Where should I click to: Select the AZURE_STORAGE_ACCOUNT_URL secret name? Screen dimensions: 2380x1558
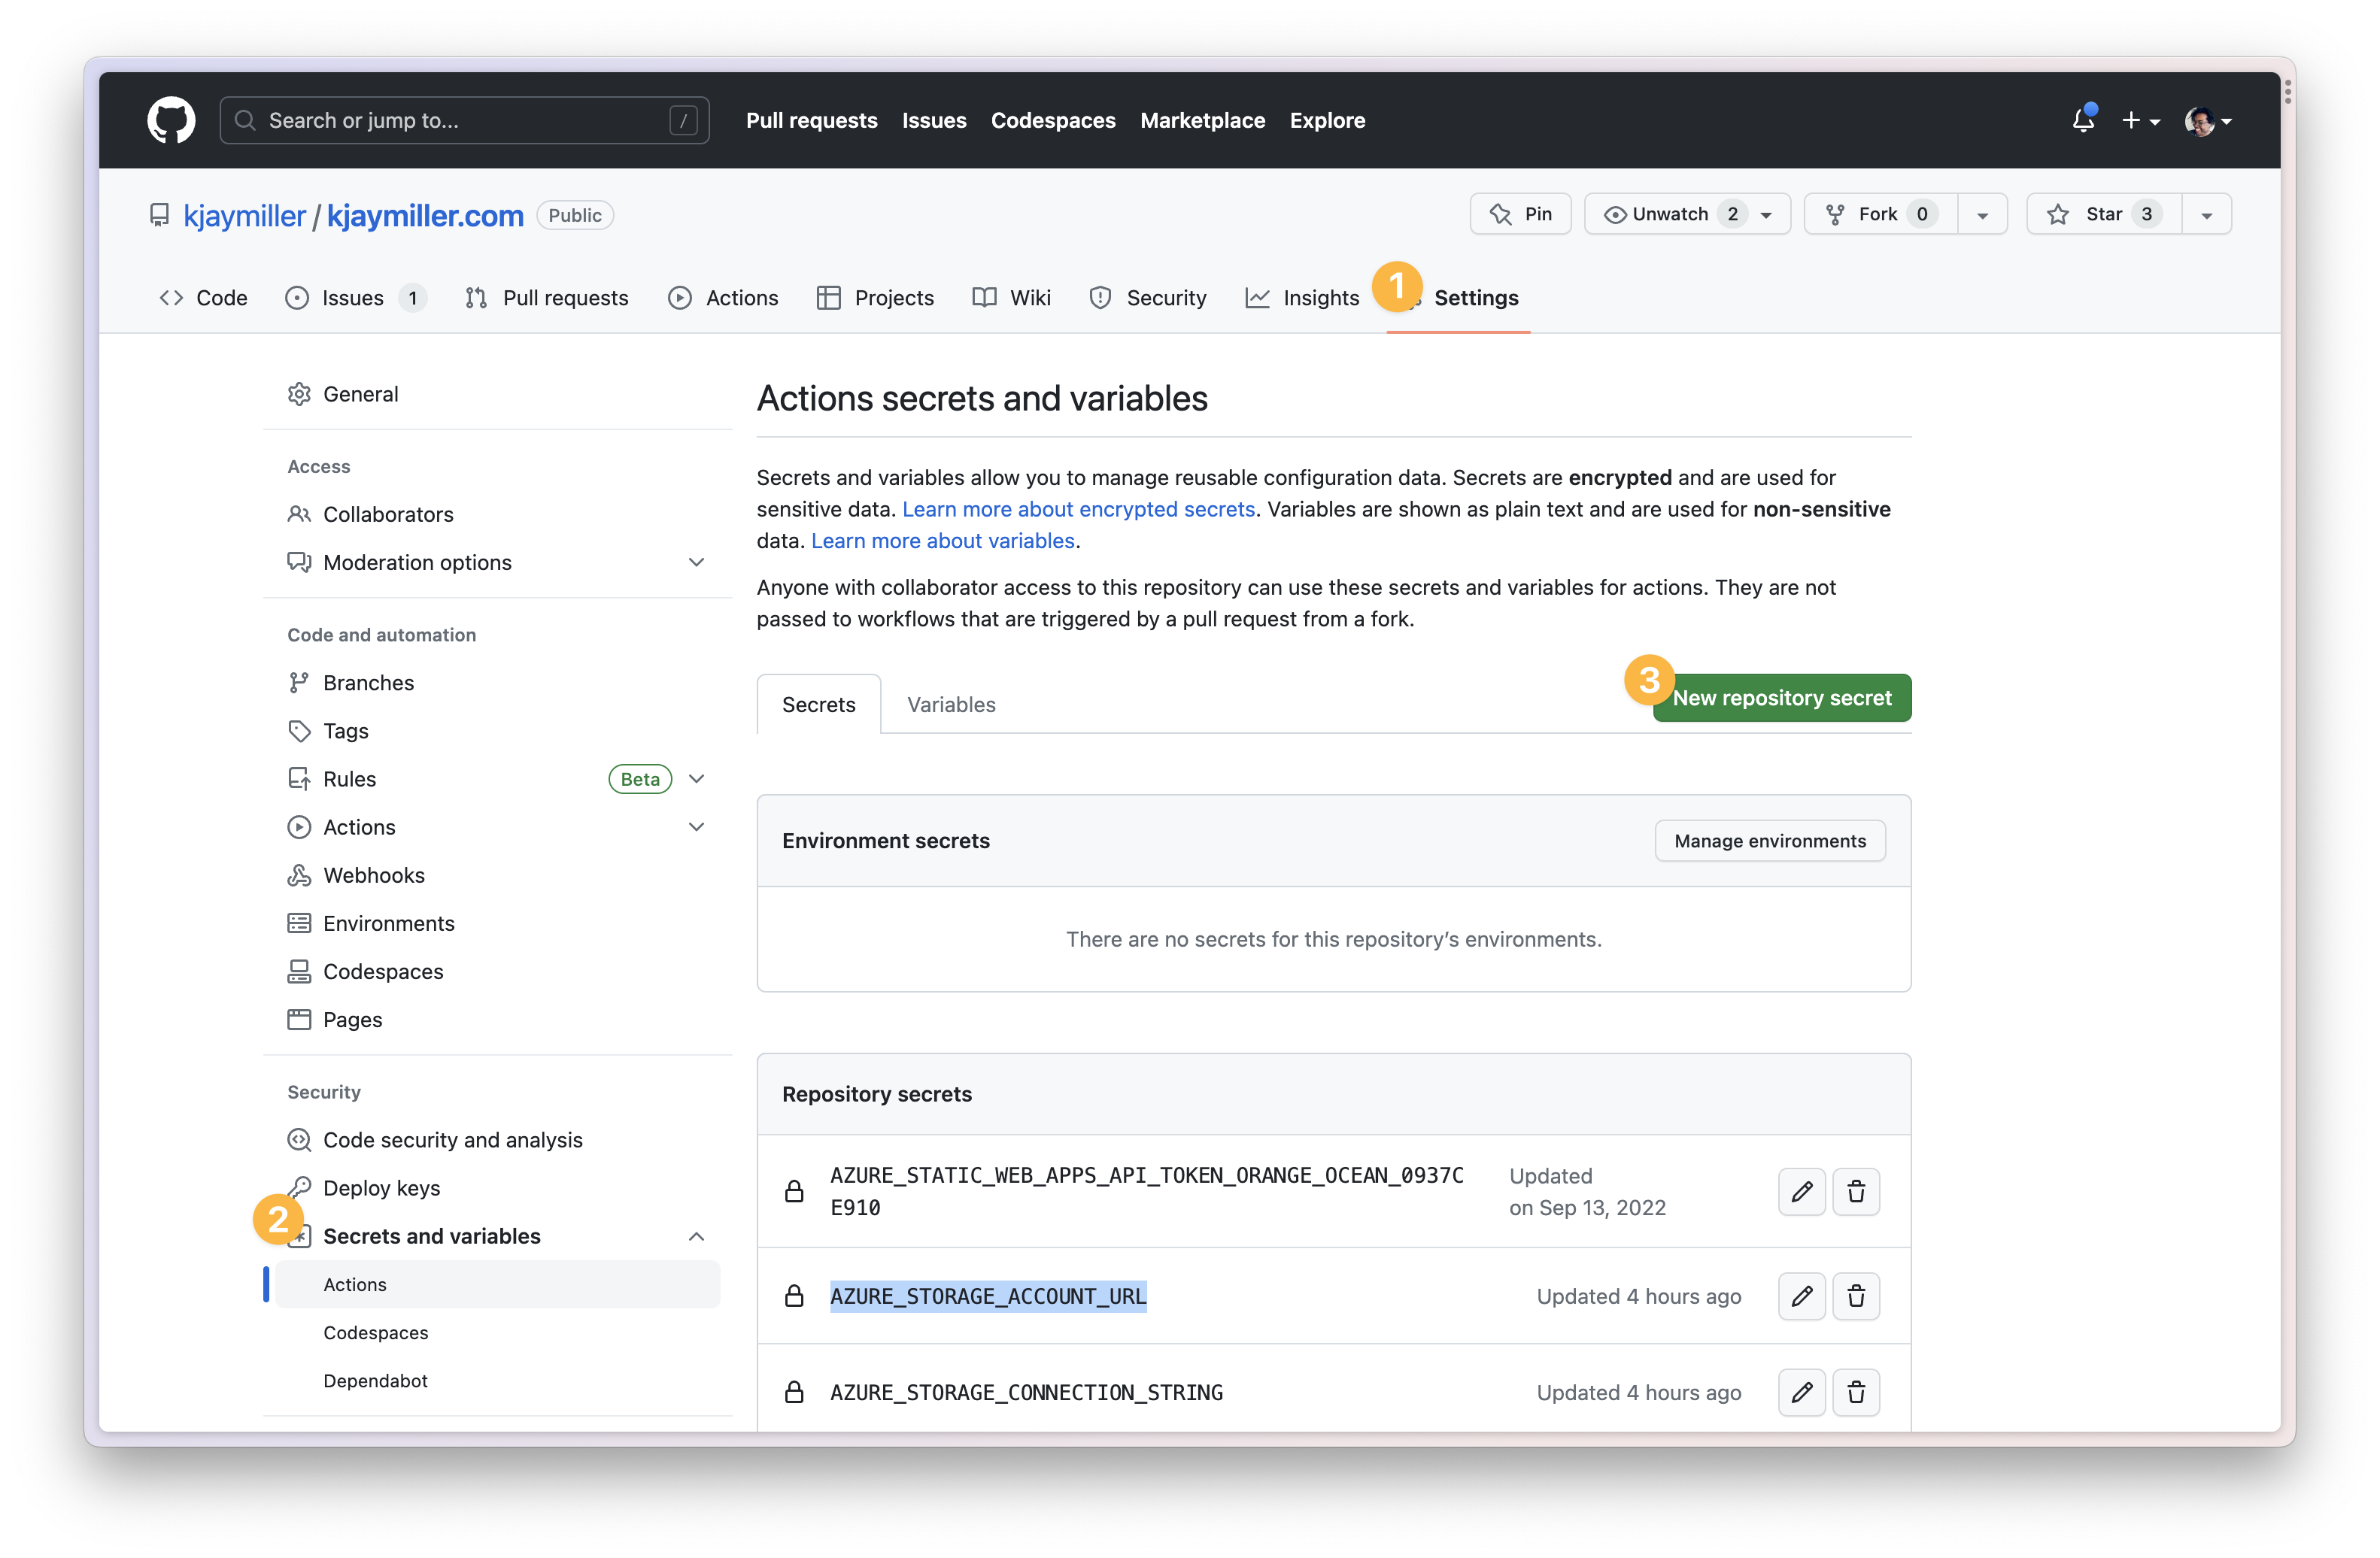click(x=988, y=1296)
